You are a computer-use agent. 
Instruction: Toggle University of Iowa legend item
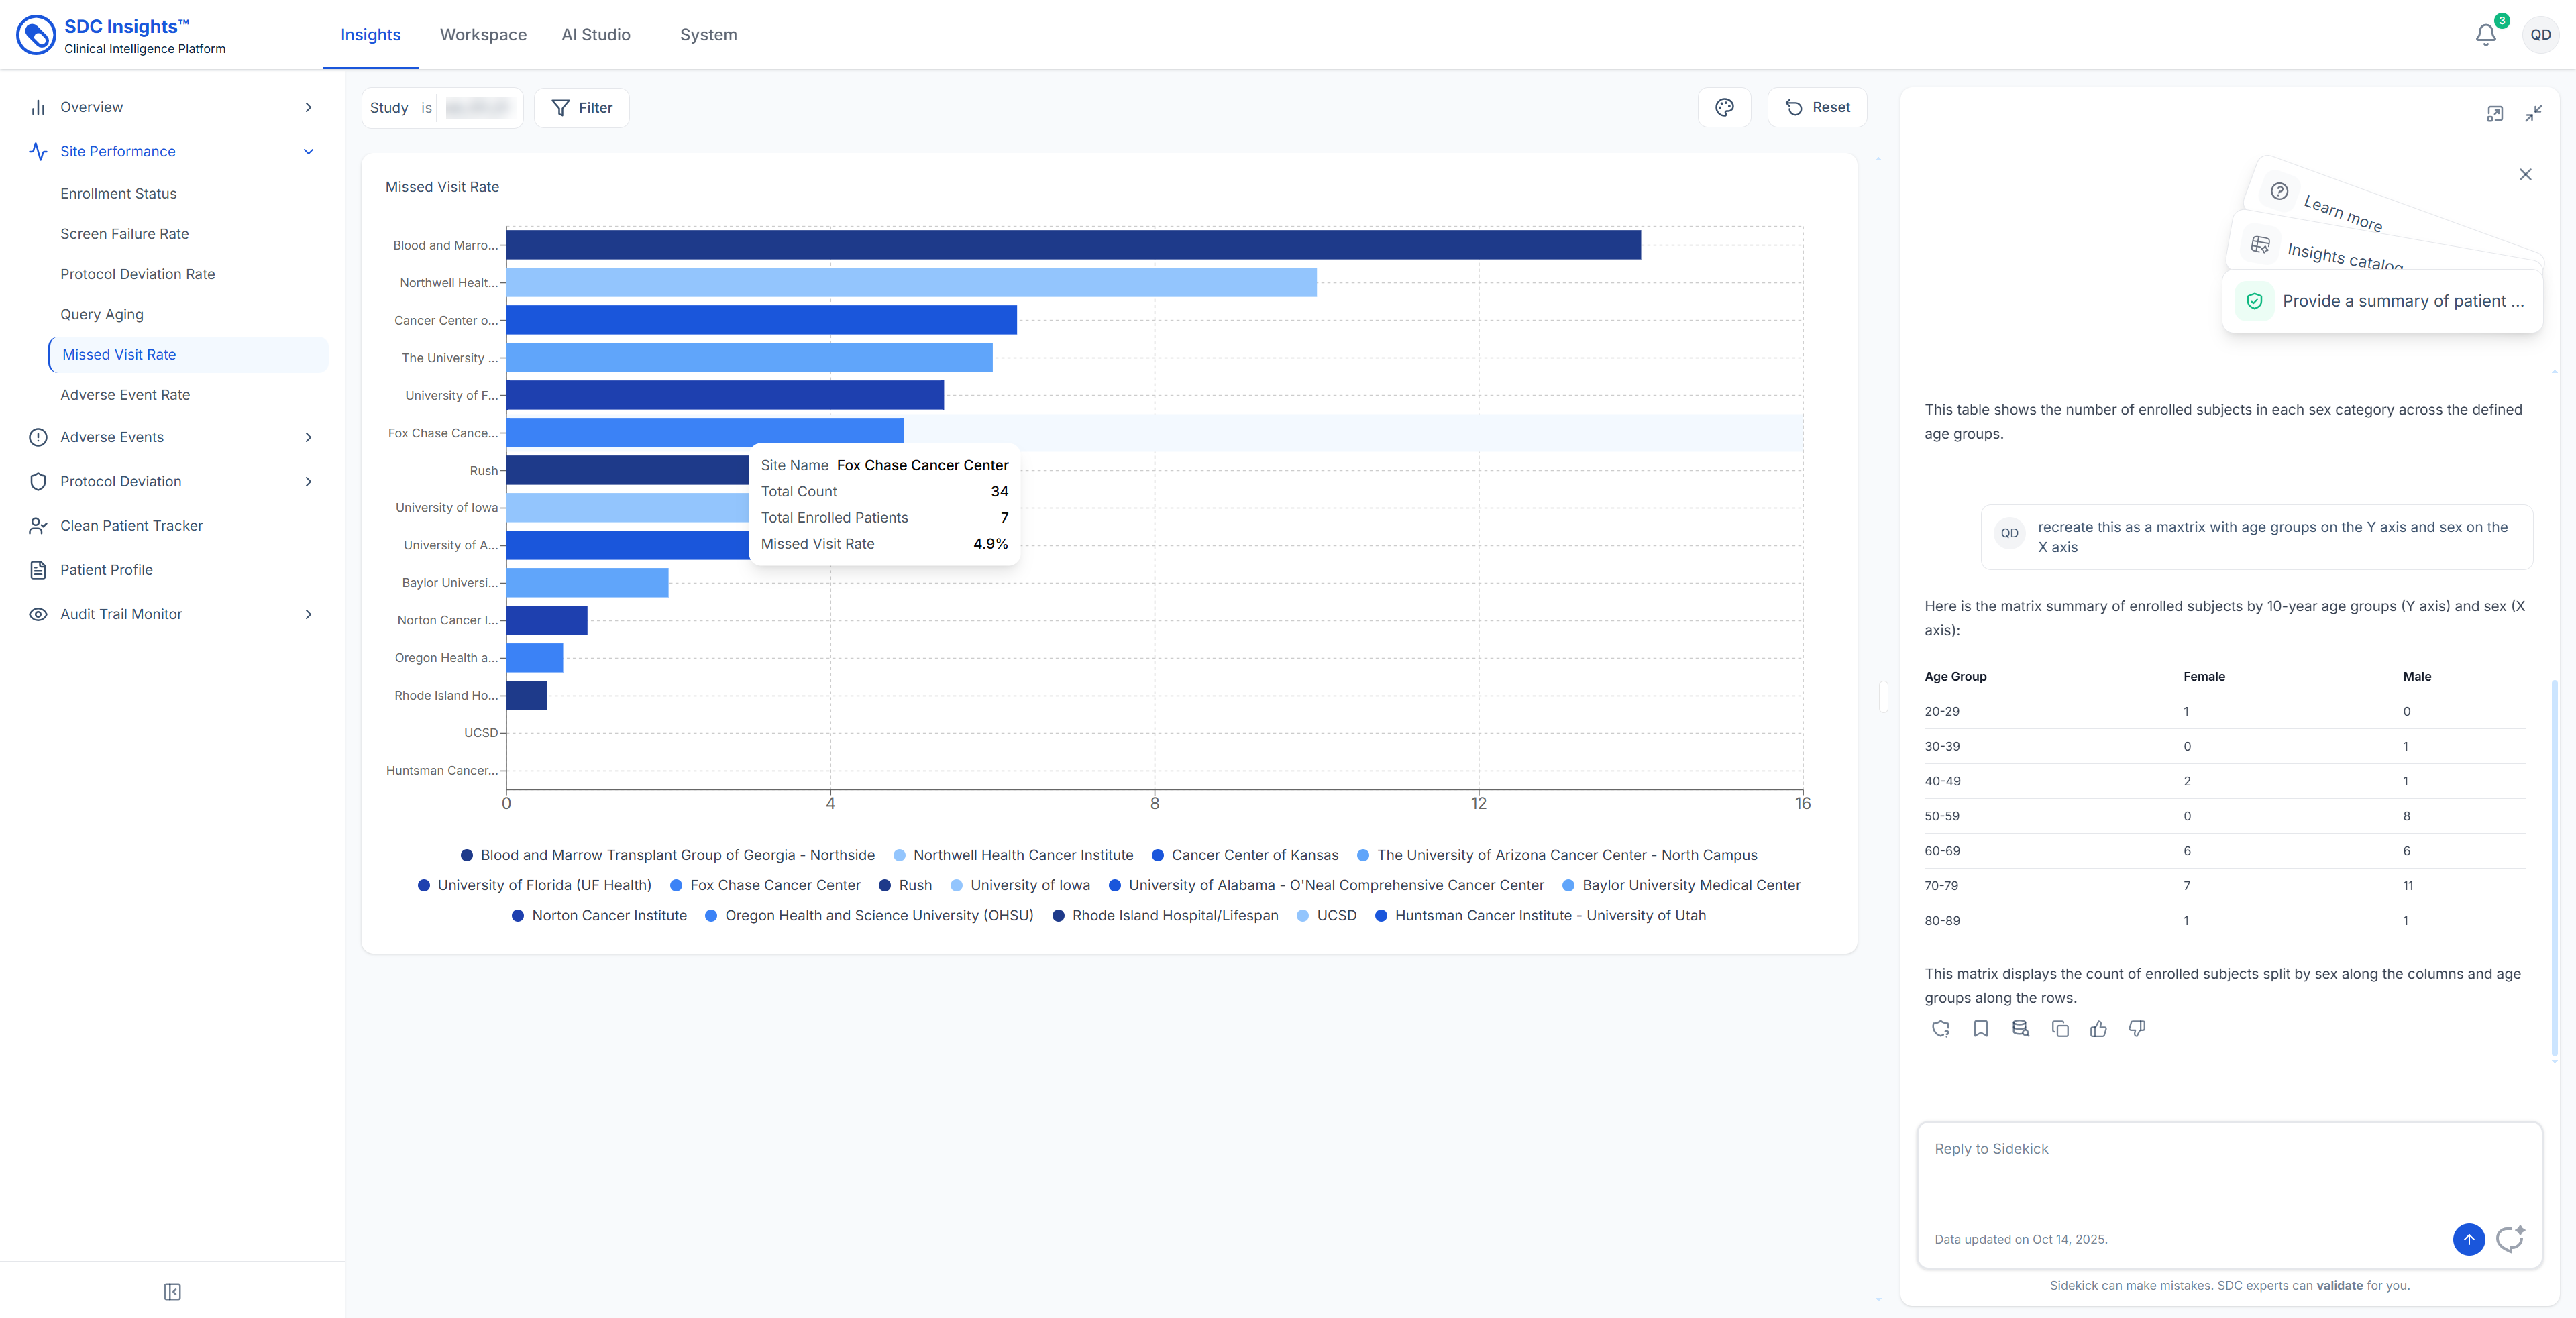pos(1019,885)
